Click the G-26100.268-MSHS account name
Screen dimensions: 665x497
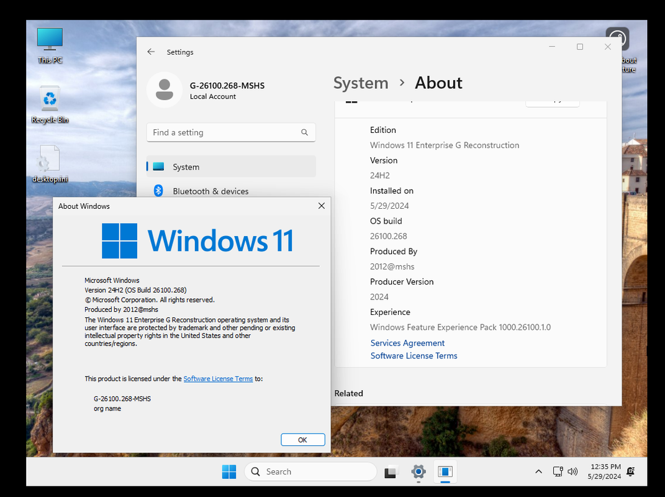tap(227, 86)
